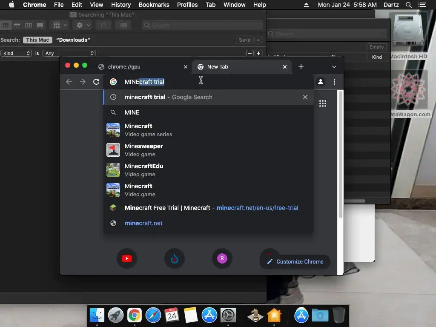Click the address bar text MINEcraft trial
The width and height of the screenshot is (436, 327).
tap(144, 82)
